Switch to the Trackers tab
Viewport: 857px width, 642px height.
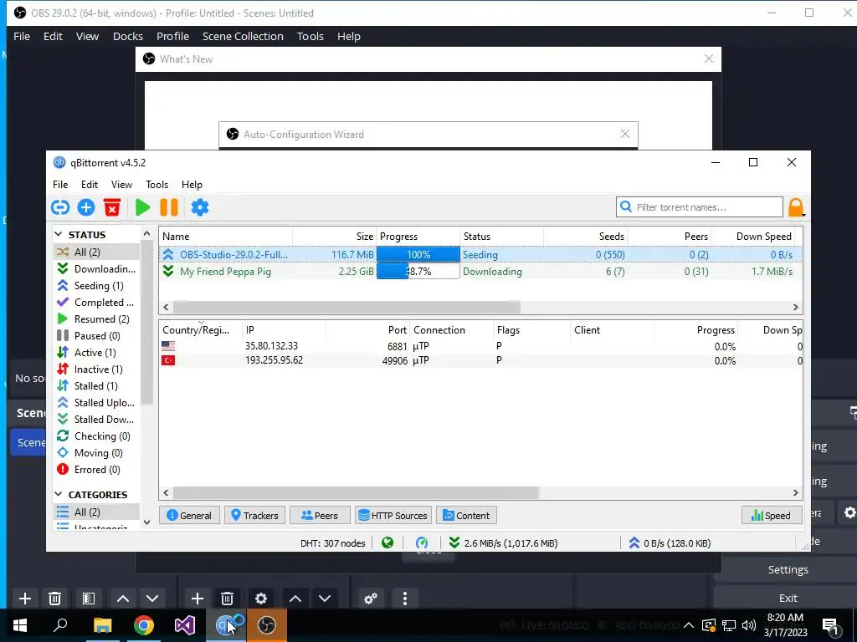coord(254,515)
